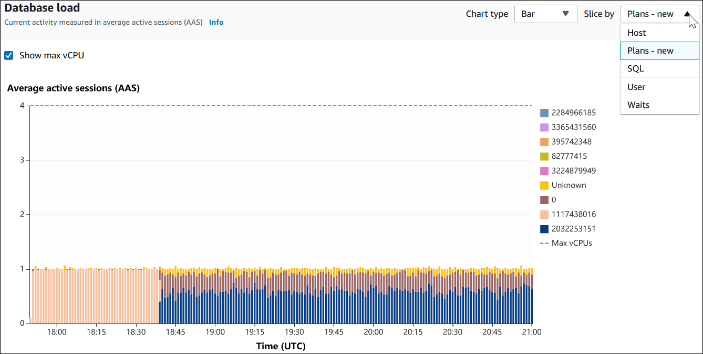
Task: Collapse the Slice by Plans dropdown
Action: click(x=659, y=14)
